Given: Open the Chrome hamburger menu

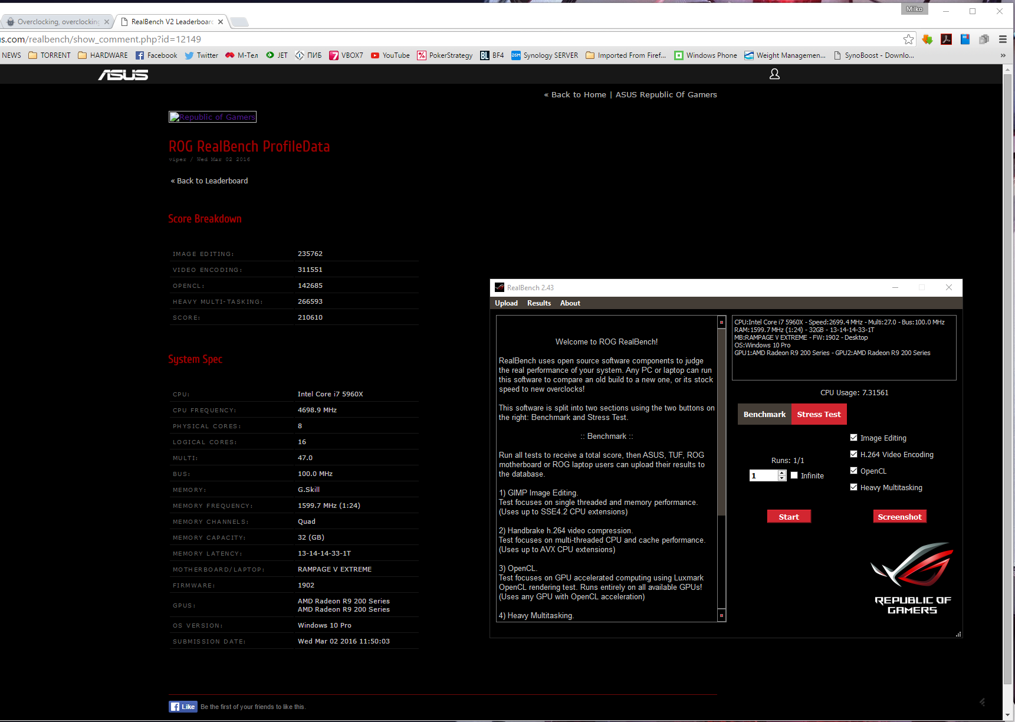Looking at the screenshot, I should pos(1003,40).
